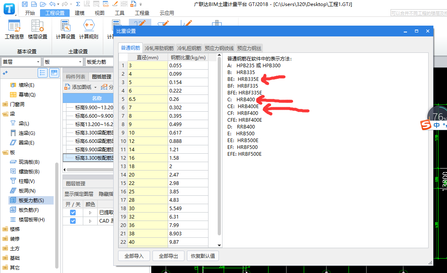Viewport: 447px width, 273px height.
Task: Open the 板 component category dropdown
Action: pos(63,62)
